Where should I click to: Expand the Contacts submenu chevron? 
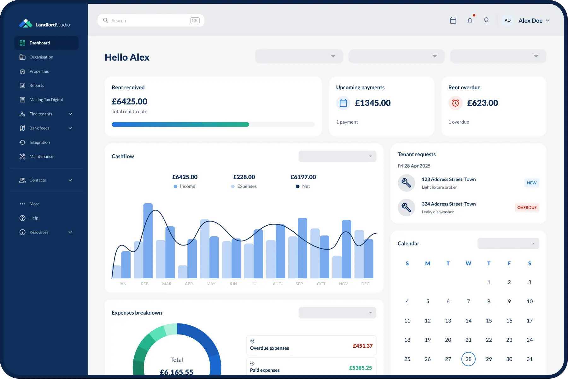(70, 180)
